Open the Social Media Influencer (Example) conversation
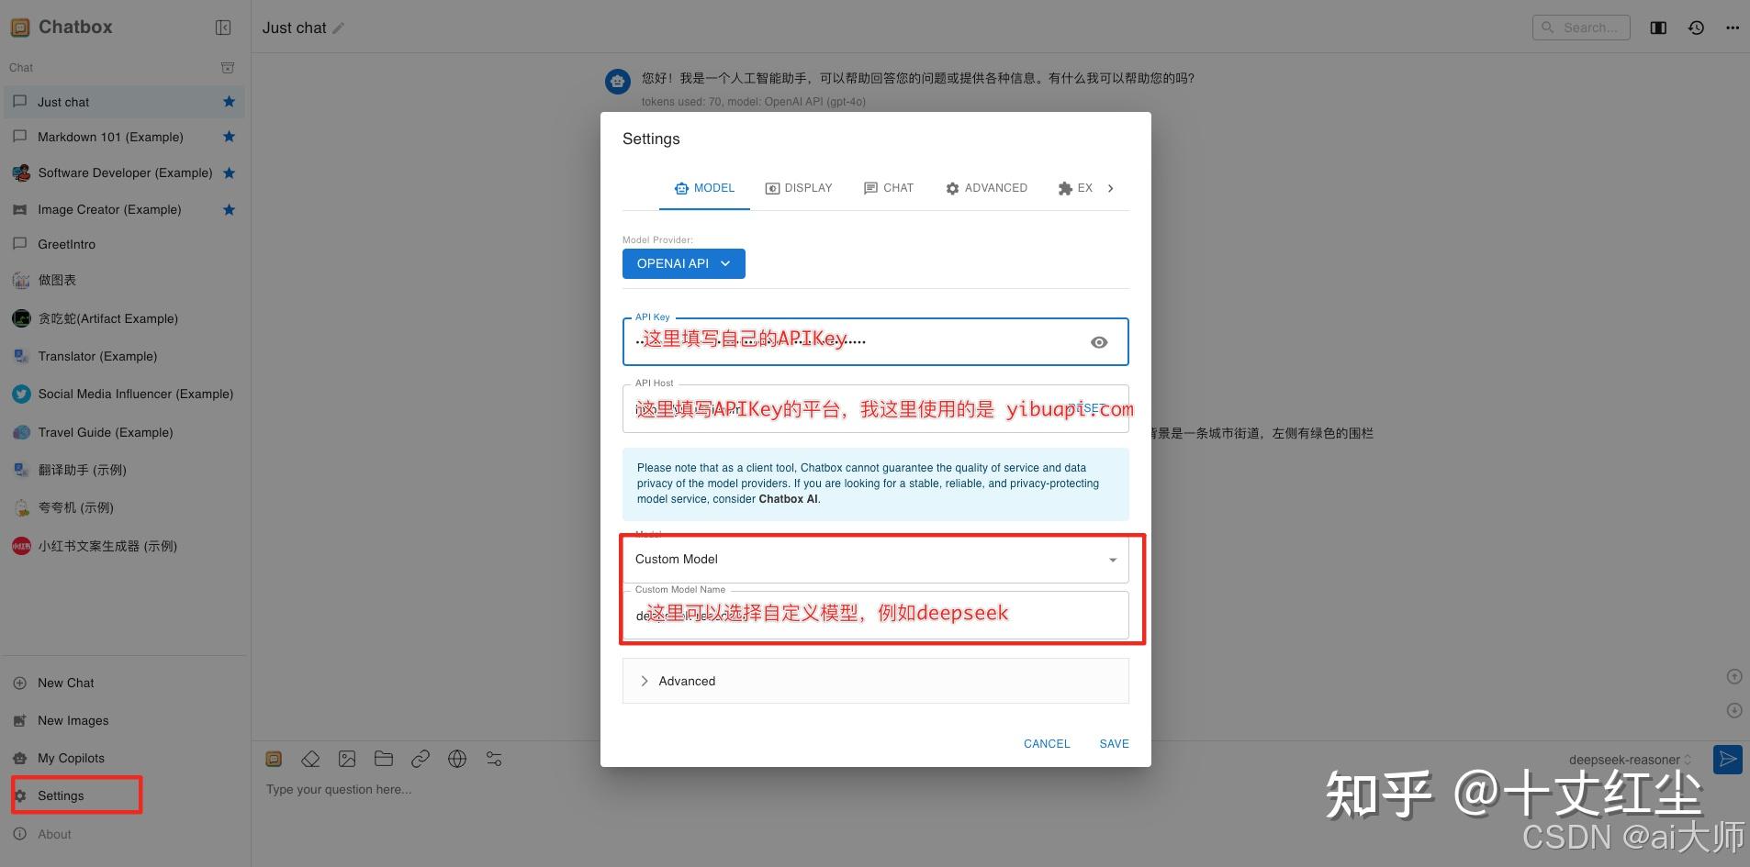The image size is (1750, 867). click(x=124, y=394)
